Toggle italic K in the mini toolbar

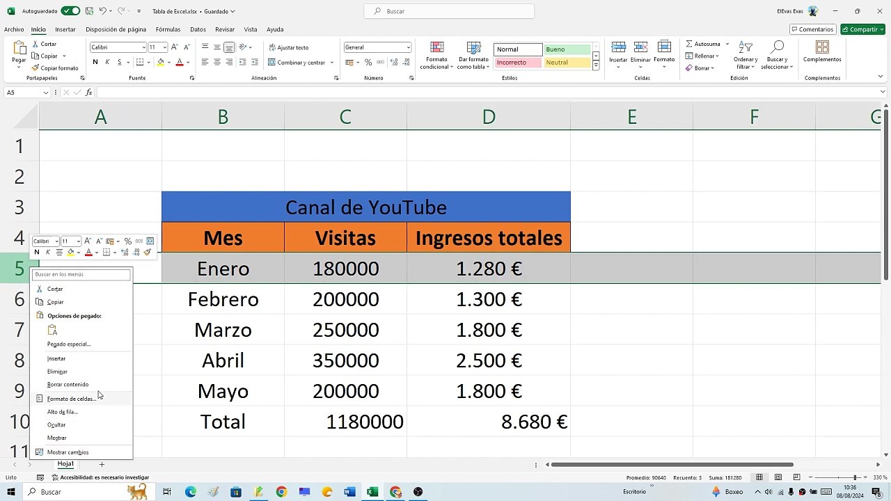click(47, 252)
